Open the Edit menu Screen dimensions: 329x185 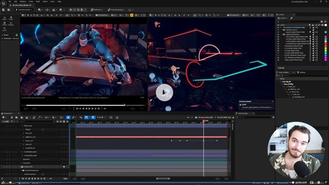point(15,2)
